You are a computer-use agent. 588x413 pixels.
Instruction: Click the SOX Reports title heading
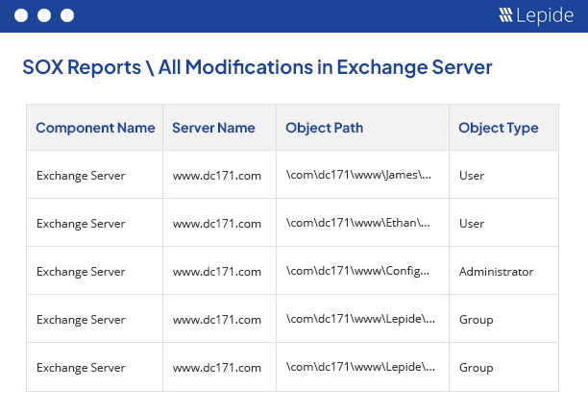click(257, 67)
